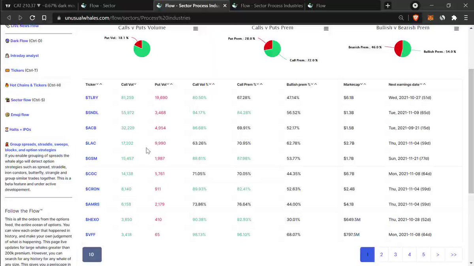
Task: Sort the table by Put Vol
Action: 164,84
